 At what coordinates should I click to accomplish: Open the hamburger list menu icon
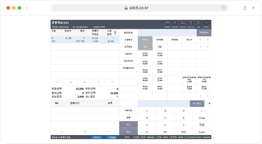[x=206, y=22]
